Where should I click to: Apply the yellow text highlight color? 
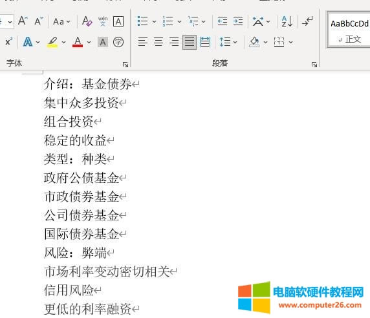[52, 42]
